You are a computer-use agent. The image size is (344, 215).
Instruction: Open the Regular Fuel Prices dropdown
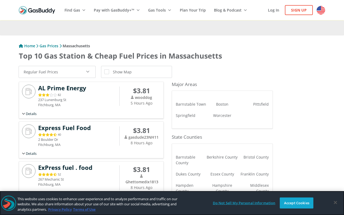[57, 72]
